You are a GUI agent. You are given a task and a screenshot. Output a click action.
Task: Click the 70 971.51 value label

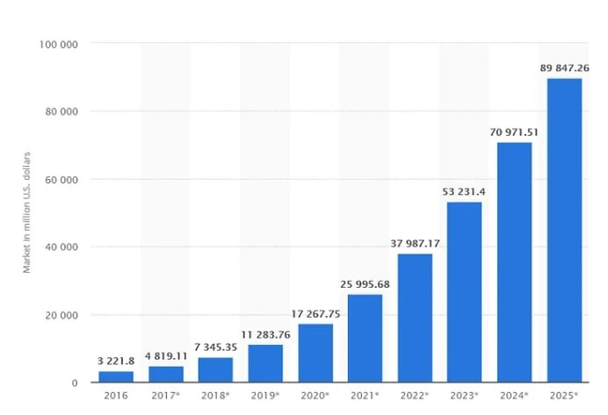(x=514, y=132)
